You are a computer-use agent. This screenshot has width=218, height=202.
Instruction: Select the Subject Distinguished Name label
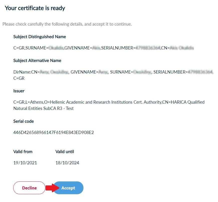(x=40, y=37)
